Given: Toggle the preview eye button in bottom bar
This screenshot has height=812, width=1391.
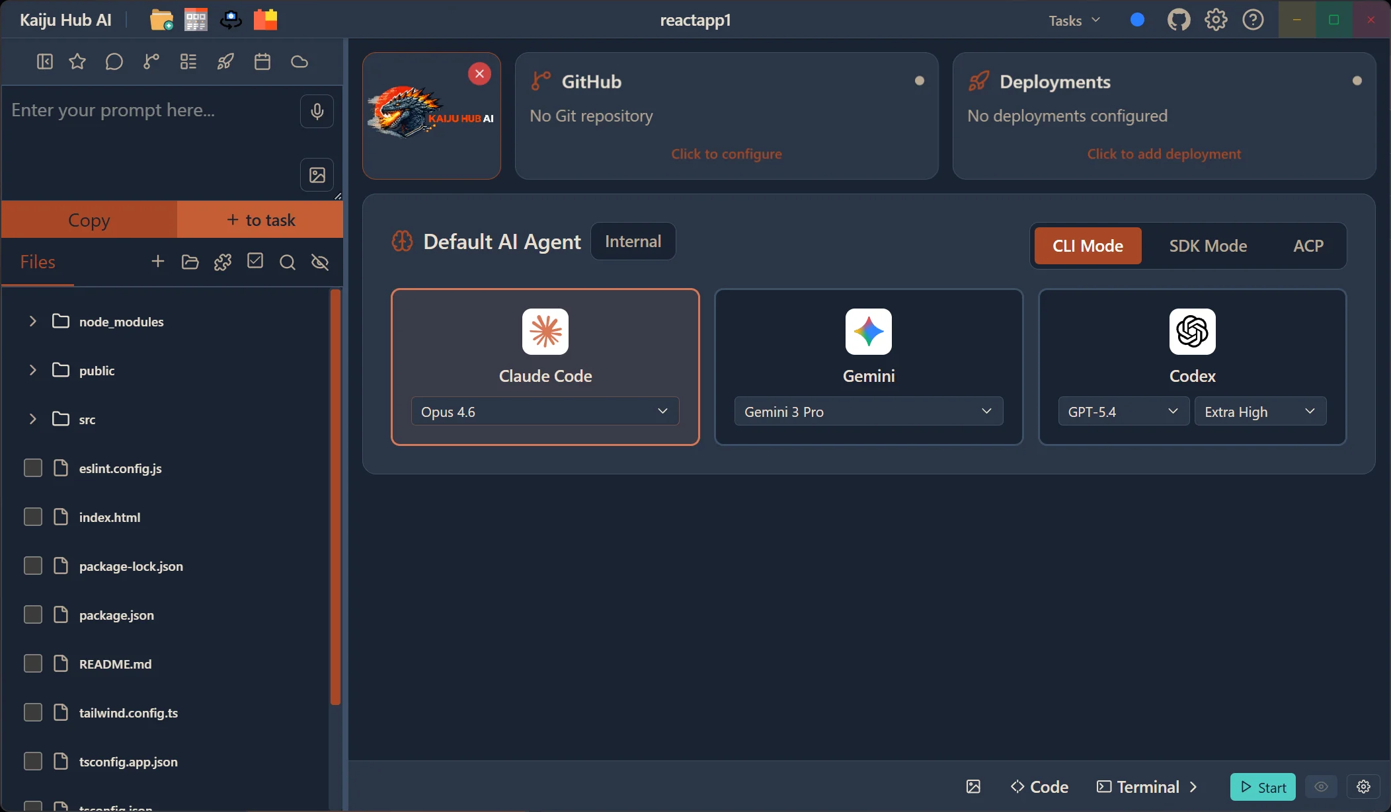Looking at the screenshot, I should [x=1321, y=786].
